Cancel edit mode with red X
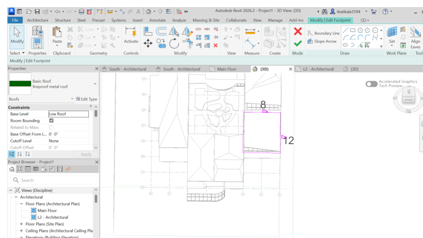This screenshot has width=423, height=238. 298,31
